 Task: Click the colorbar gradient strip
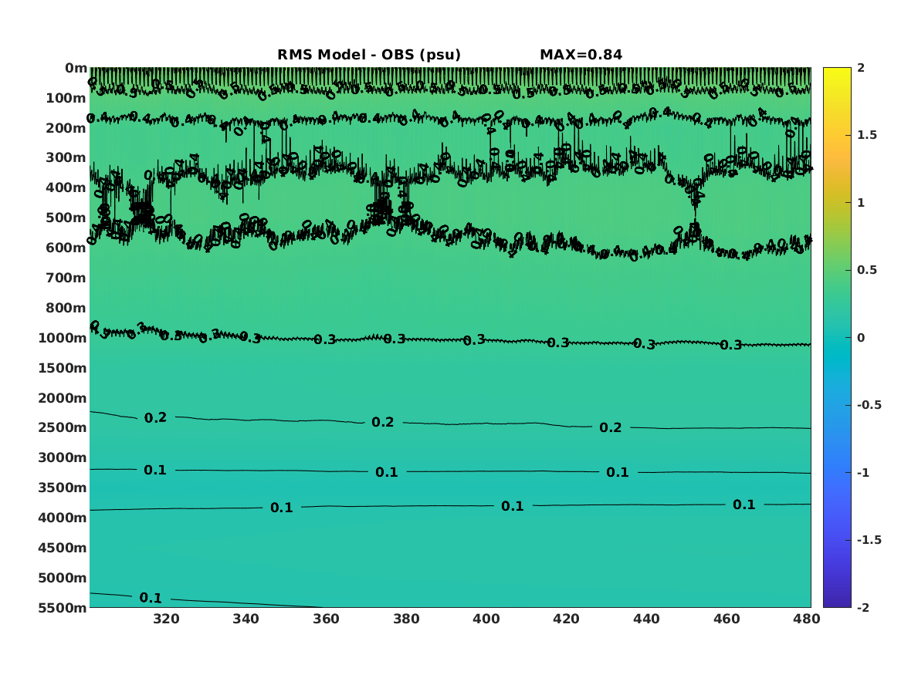pos(837,338)
